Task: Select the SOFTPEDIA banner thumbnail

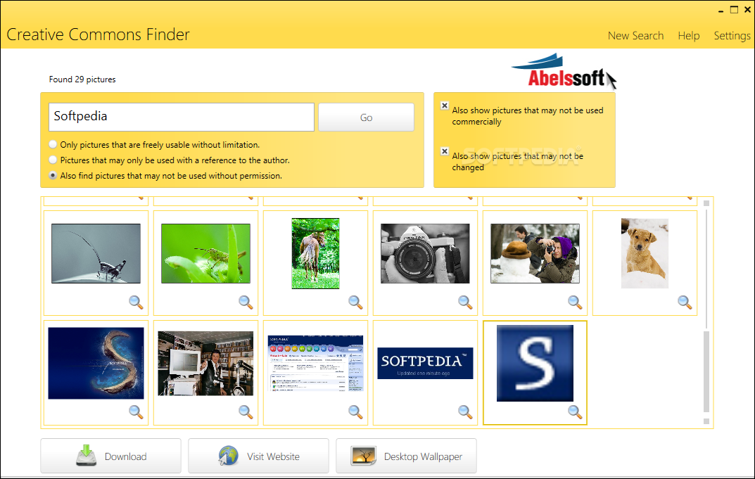Action: coord(425,363)
